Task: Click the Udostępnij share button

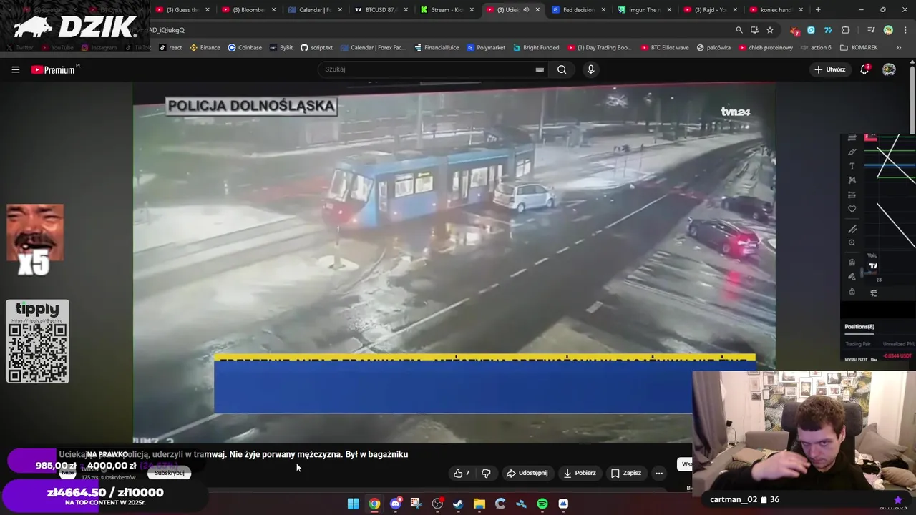Action: 527,473
